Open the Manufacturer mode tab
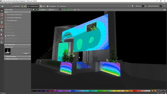This screenshot has height=94, width=167. (62, 6)
